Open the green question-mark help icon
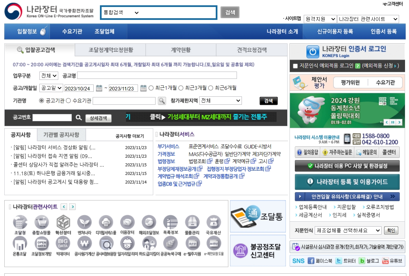 [x=357, y=66]
